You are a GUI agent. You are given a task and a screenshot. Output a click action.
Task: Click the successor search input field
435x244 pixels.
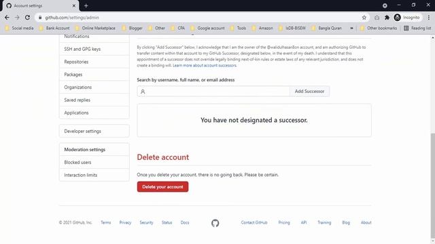point(213,91)
